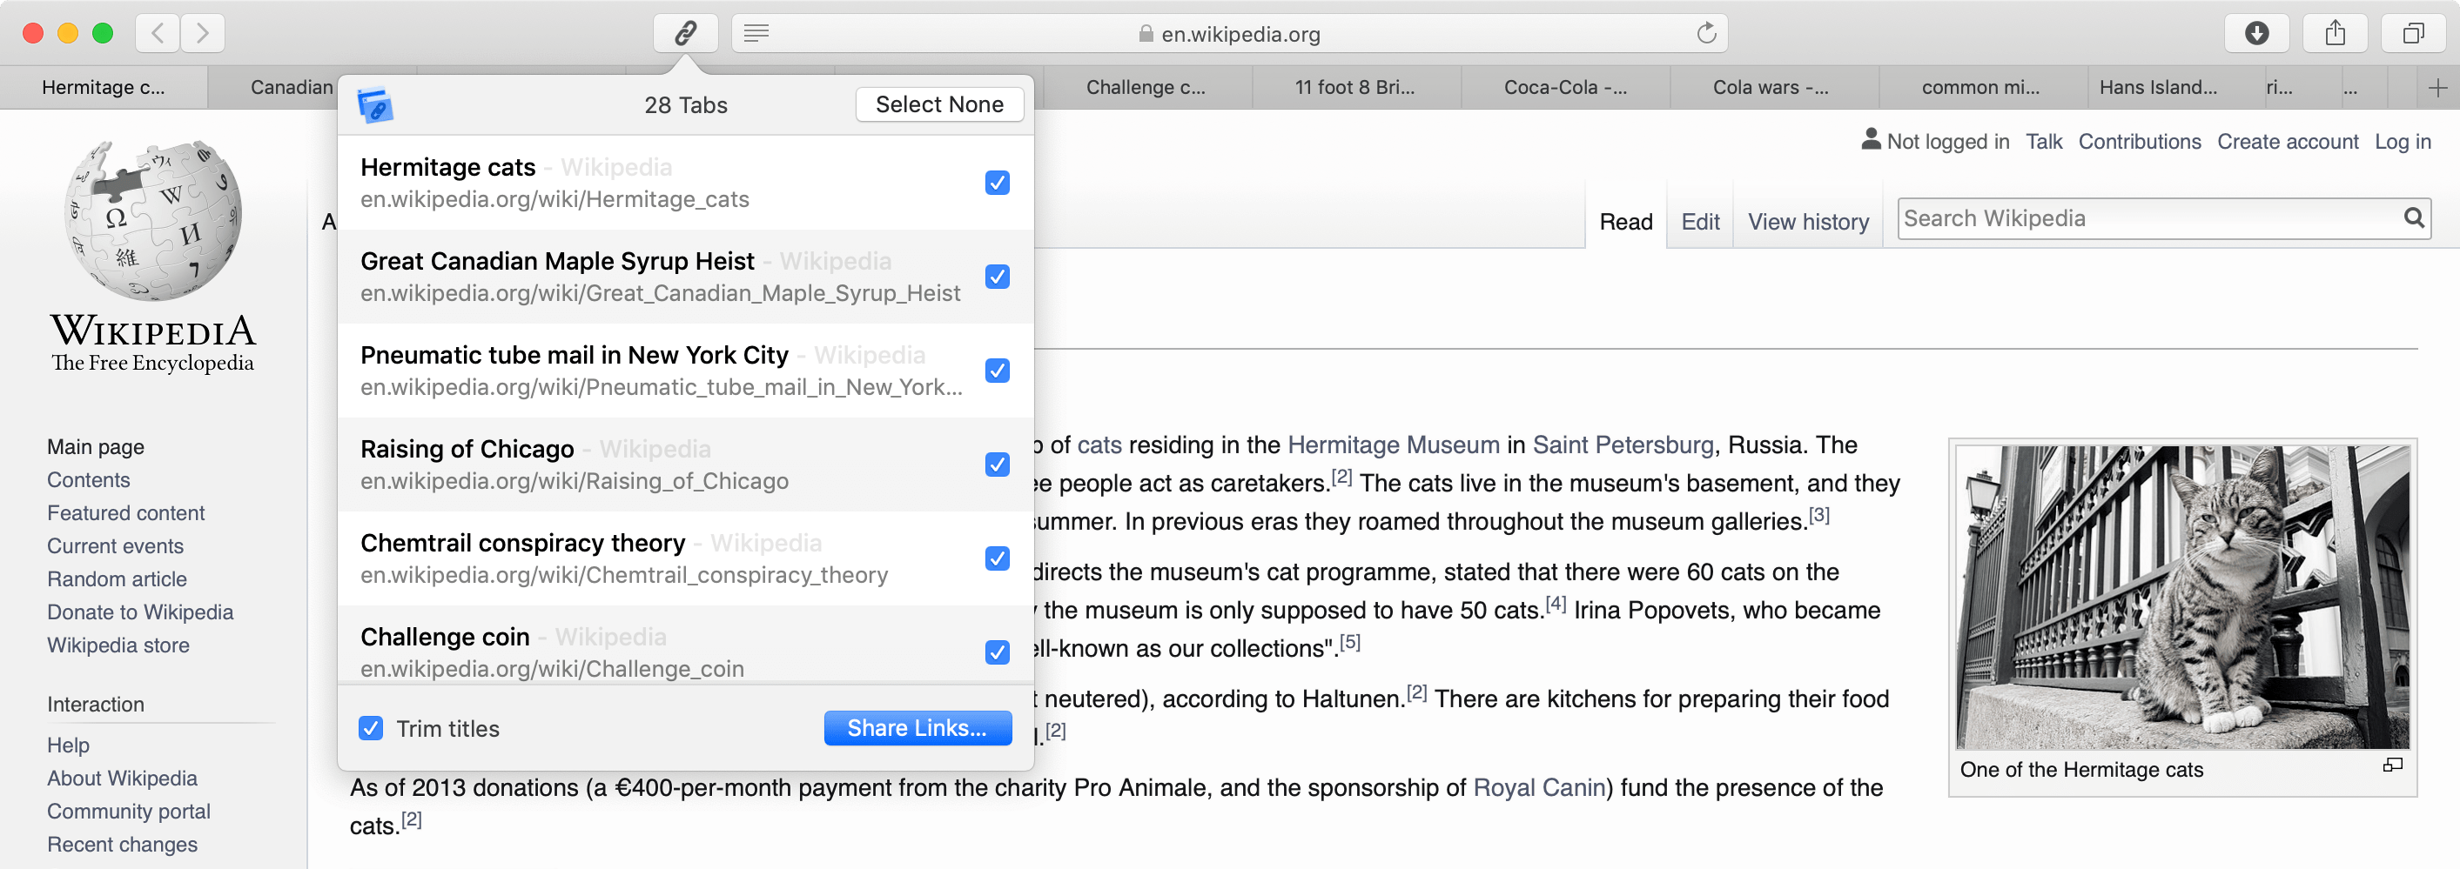Viewport: 2460px width, 869px height.
Task: Go back with the browser back arrow
Action: pos(158,33)
